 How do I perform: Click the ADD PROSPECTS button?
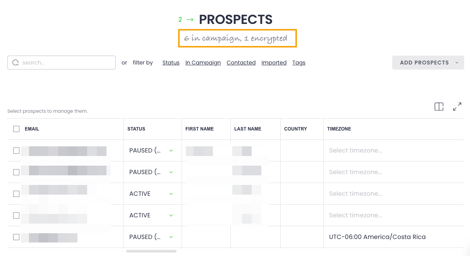424,63
